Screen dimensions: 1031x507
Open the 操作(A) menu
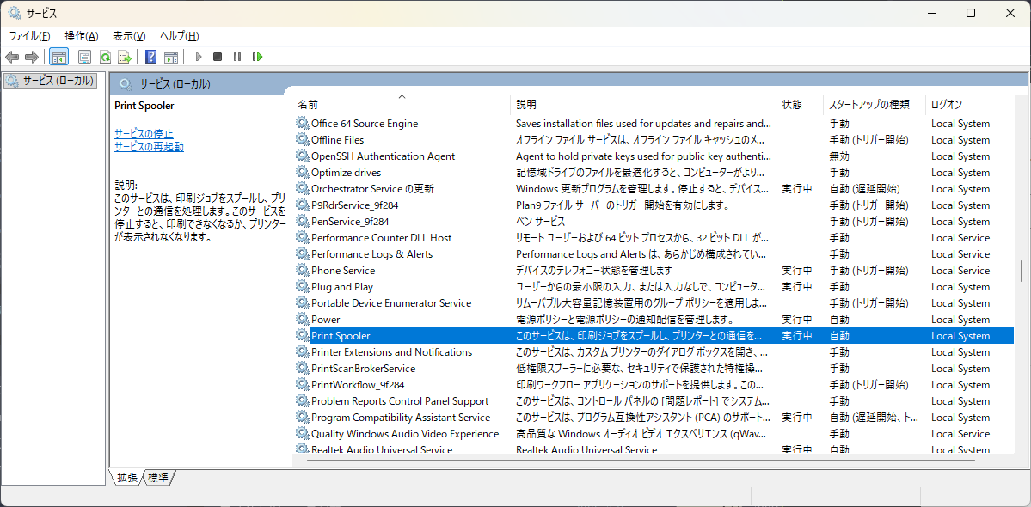[x=81, y=35]
